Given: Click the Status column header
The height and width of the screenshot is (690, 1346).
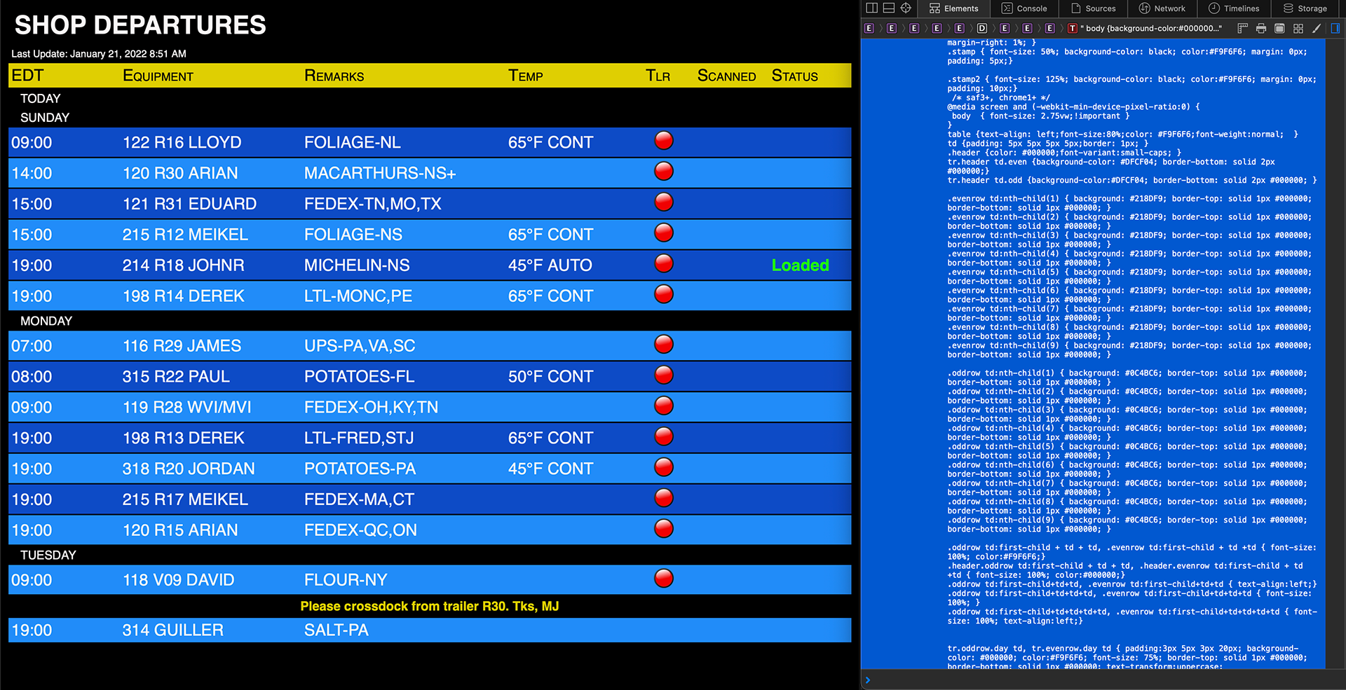Looking at the screenshot, I should click(x=794, y=76).
